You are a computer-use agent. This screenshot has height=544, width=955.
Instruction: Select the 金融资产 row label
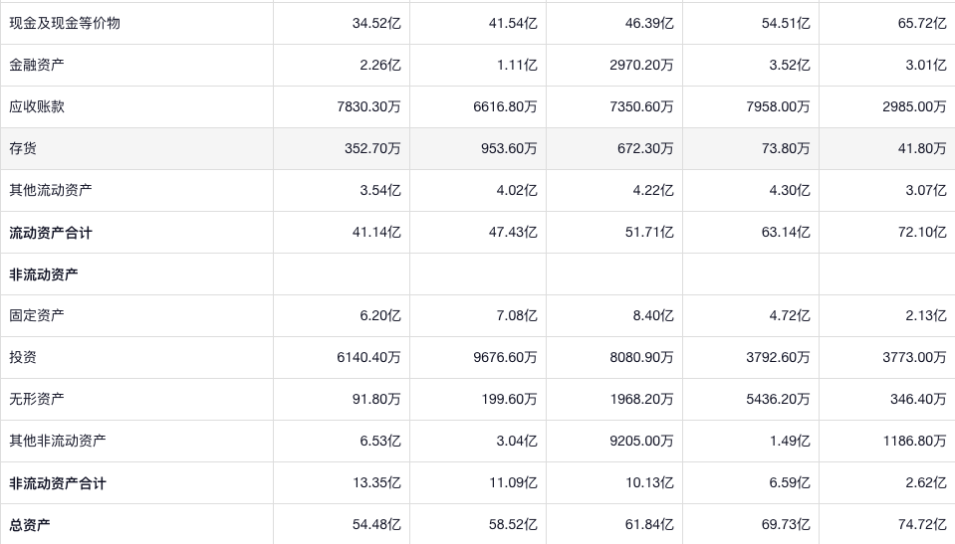(x=37, y=65)
